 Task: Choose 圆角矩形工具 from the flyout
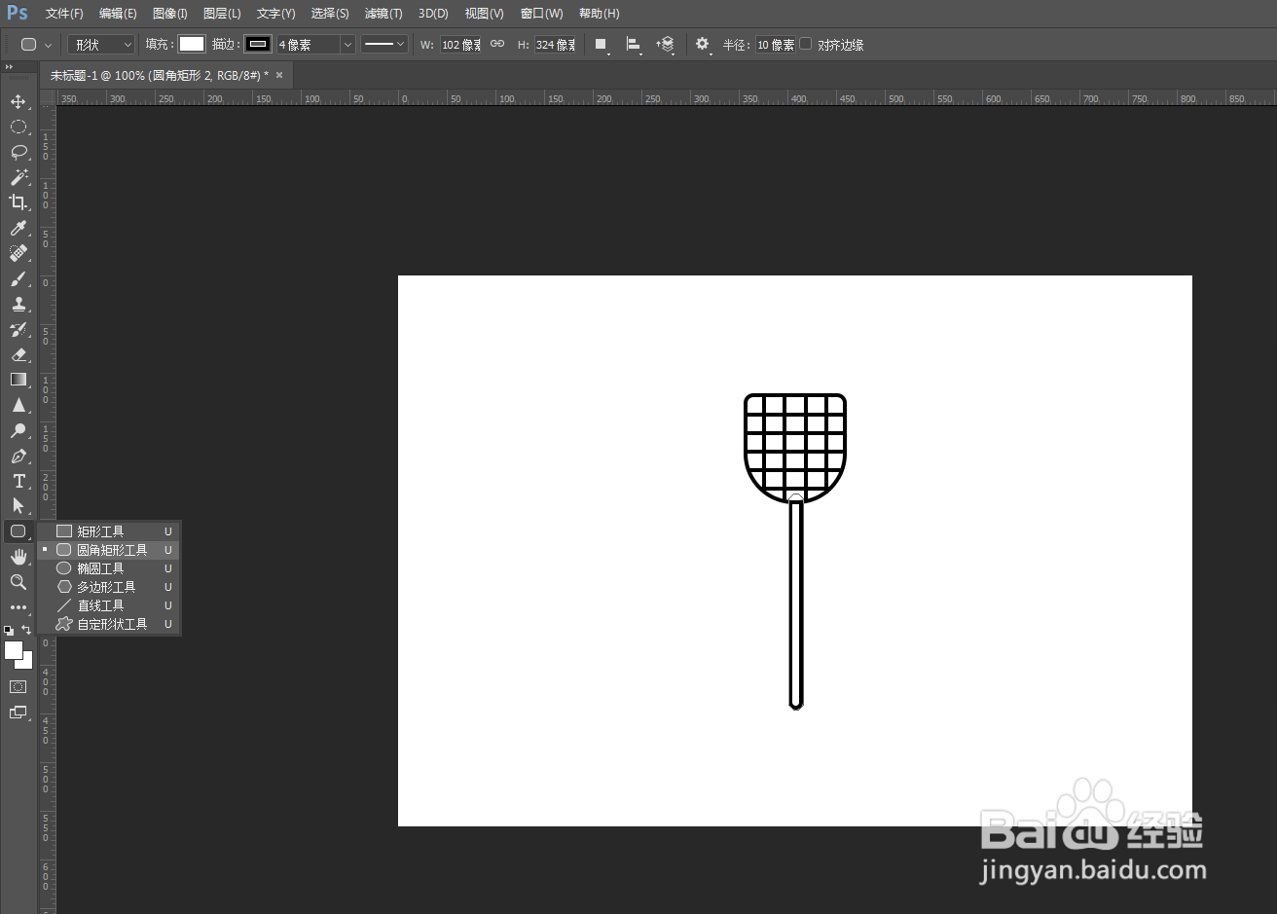point(109,550)
